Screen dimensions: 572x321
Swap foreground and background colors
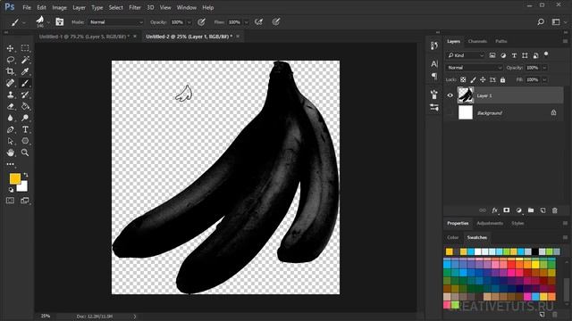tap(26, 175)
